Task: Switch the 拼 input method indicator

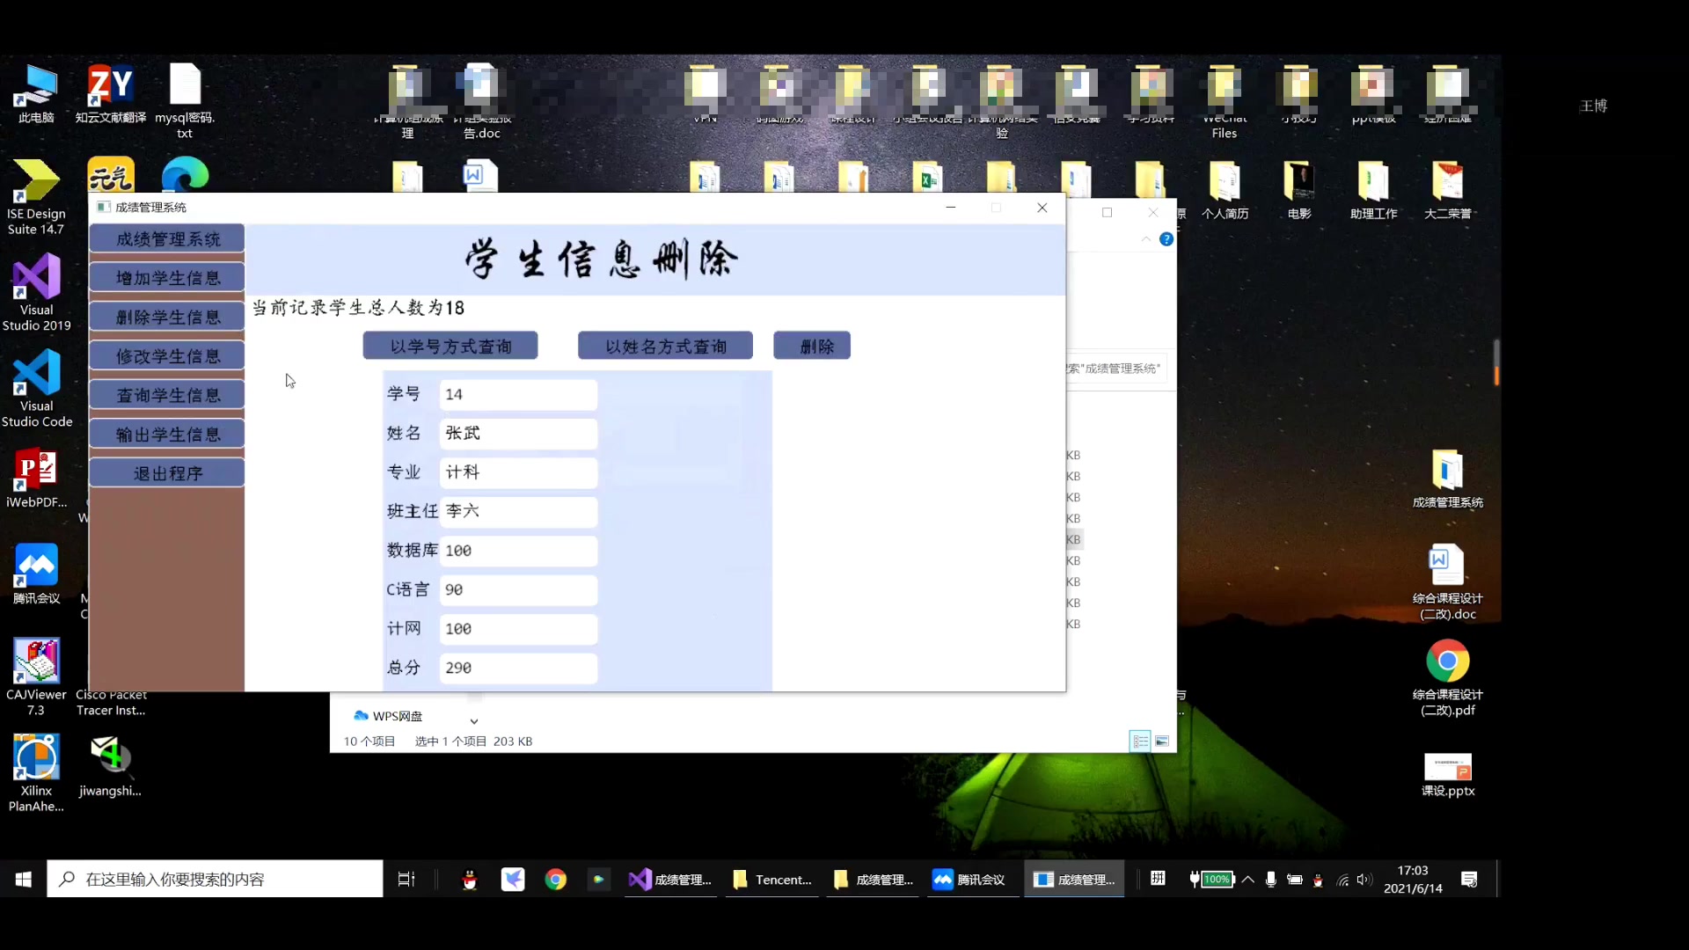Action: point(1157,879)
